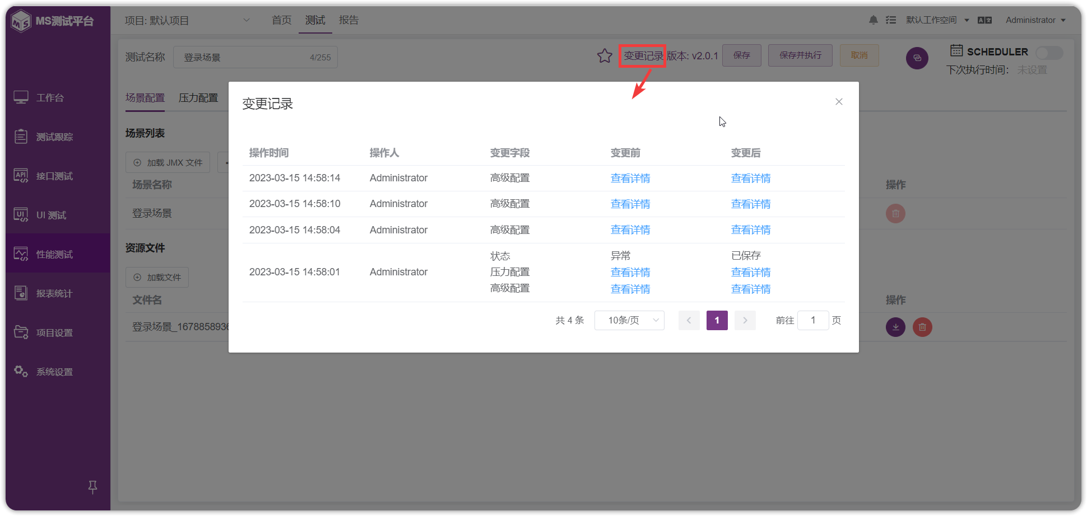The image size is (1087, 516).
Task: Click the 取消 button
Action: (x=859, y=55)
